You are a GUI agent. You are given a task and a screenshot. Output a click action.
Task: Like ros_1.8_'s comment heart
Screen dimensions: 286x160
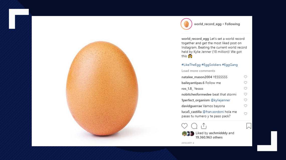point(246,89)
